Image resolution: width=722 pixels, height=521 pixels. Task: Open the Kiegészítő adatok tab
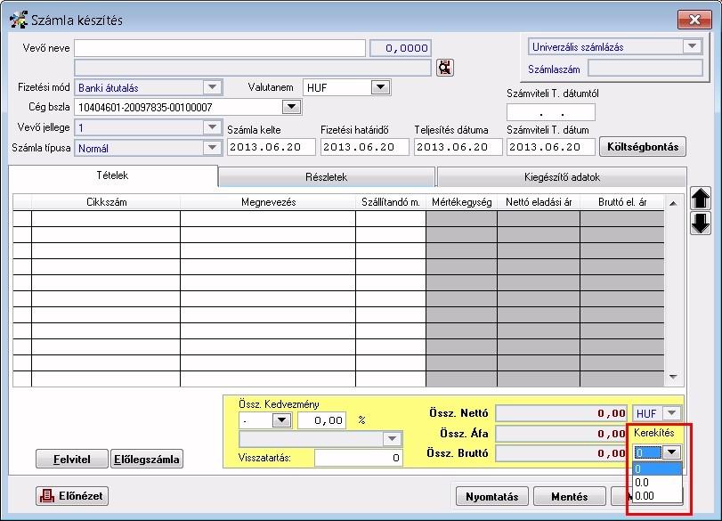(562, 177)
